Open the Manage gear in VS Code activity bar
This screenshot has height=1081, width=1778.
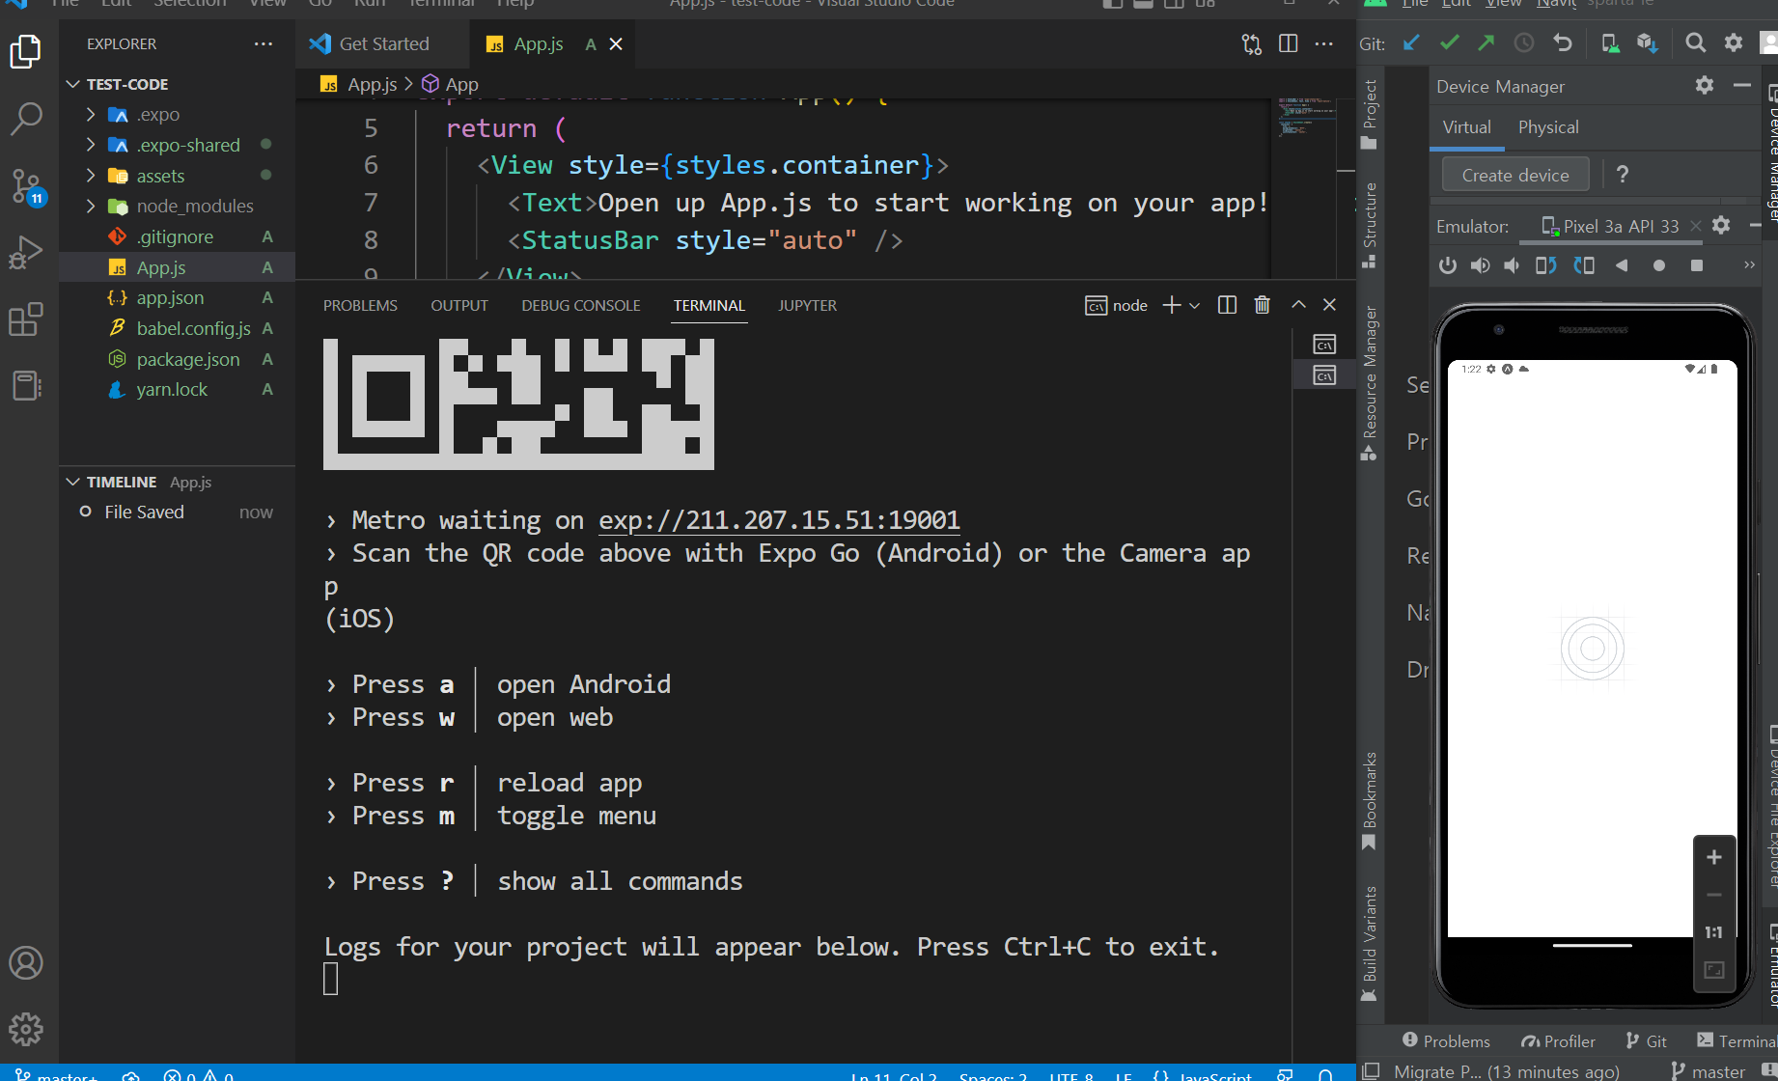26,1029
